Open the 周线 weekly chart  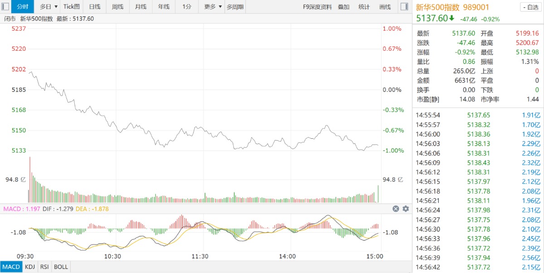click(117, 7)
